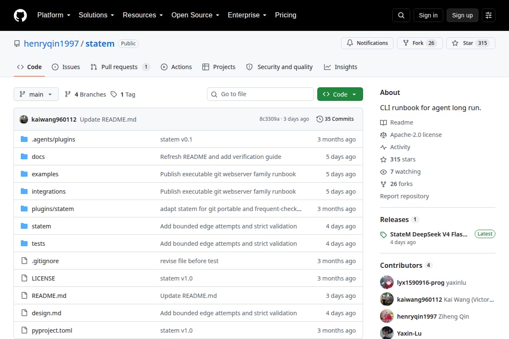This screenshot has height=339, width=509.
Task: Click the .agents/plugins folder icon
Action: point(24,139)
